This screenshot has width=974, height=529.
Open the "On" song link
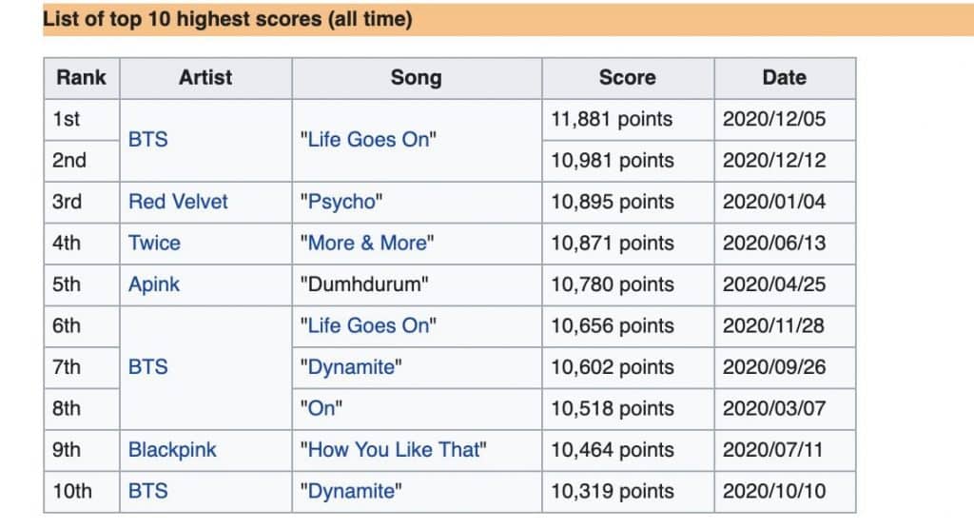[x=321, y=408]
